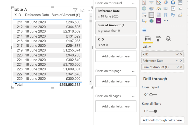
Task: Click page-level Add data fields here well
Action: tap(116, 81)
